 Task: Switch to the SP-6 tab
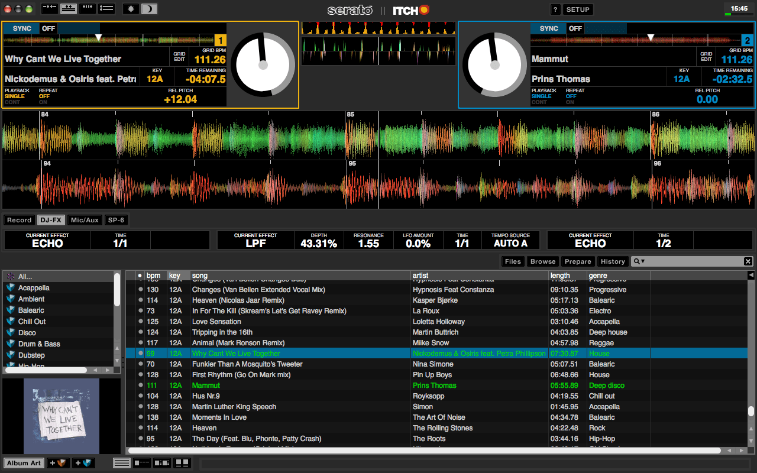pos(115,219)
